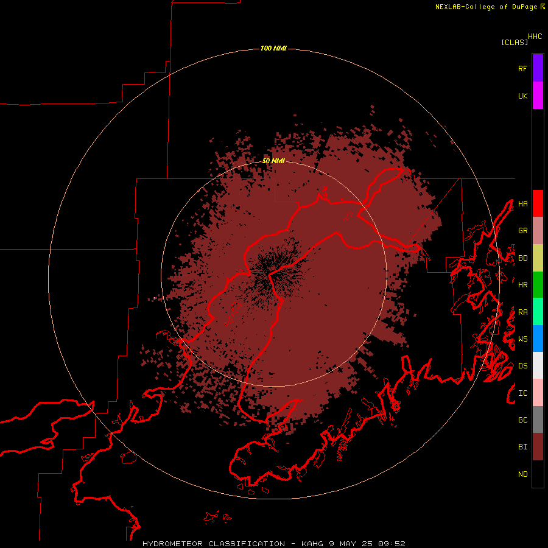Click the BI legend label
The width and height of the screenshot is (548, 548).
(522, 447)
